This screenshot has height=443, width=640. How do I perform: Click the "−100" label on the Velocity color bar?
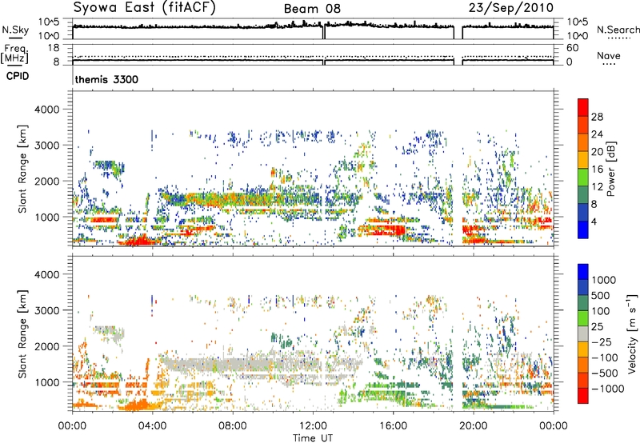[x=605, y=357]
